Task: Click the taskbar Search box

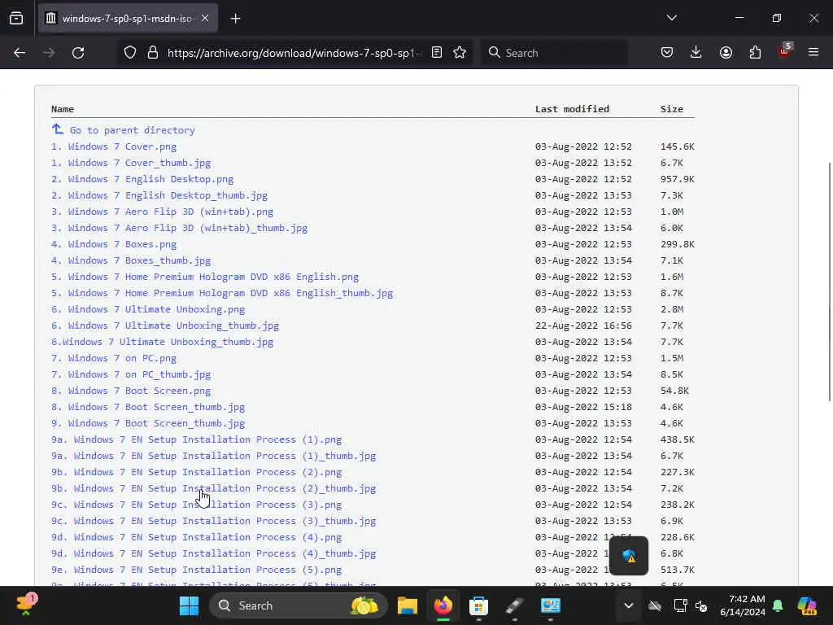Action: [x=298, y=605]
